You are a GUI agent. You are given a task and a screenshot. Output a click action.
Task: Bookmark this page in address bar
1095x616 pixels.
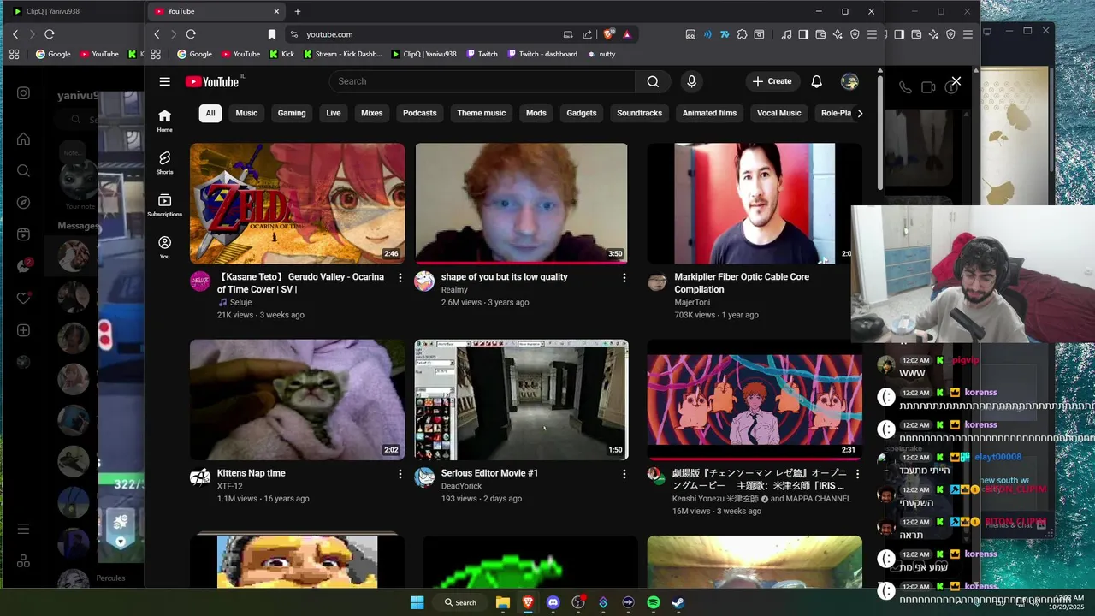[272, 34]
